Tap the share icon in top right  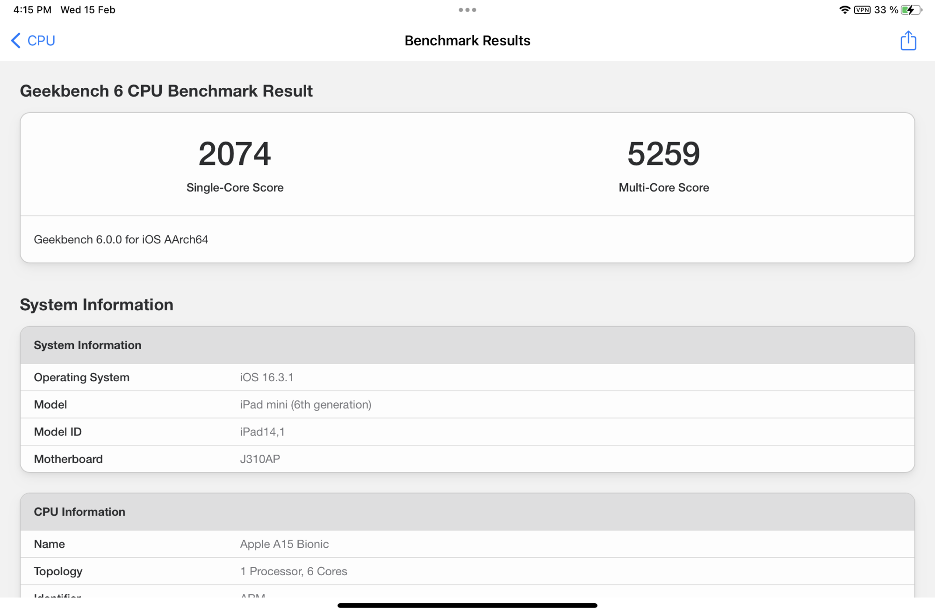(908, 41)
